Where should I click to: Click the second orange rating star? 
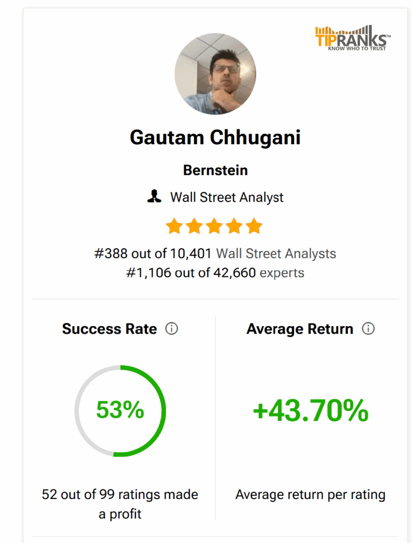click(194, 226)
